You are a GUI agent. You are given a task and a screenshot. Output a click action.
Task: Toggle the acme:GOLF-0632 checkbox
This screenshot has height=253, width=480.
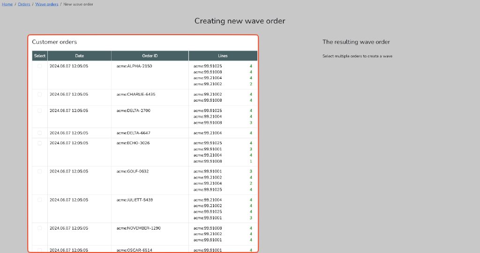40,171
